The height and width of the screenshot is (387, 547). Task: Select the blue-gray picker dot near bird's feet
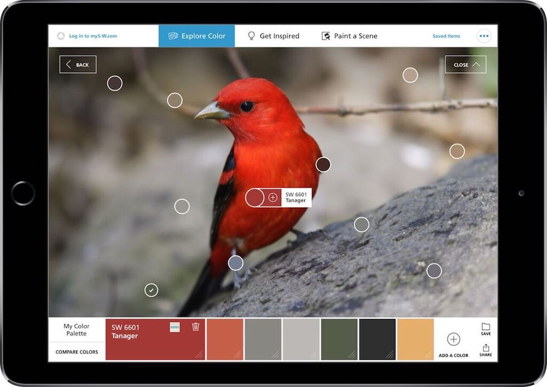coord(235,263)
